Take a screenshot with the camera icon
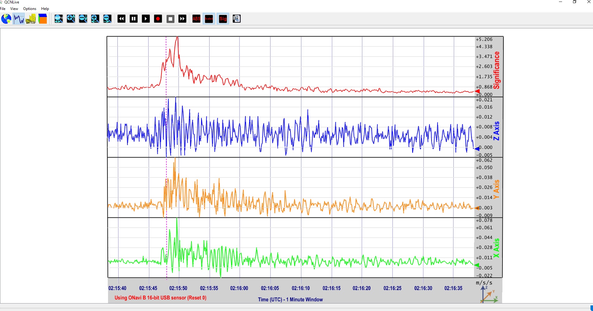 pos(236,19)
